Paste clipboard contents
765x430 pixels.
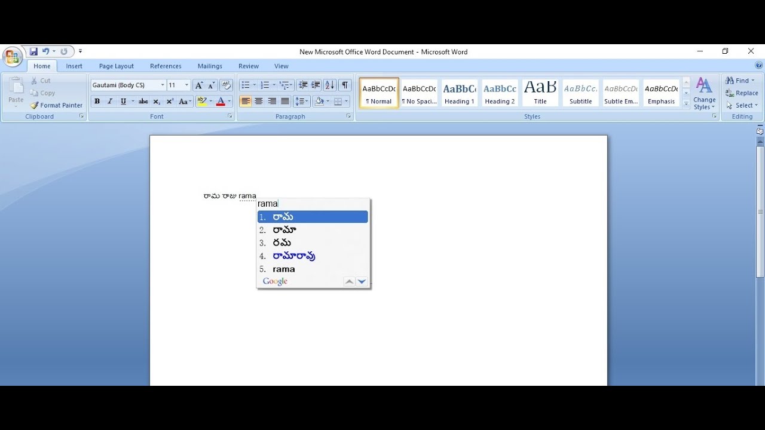click(16, 93)
